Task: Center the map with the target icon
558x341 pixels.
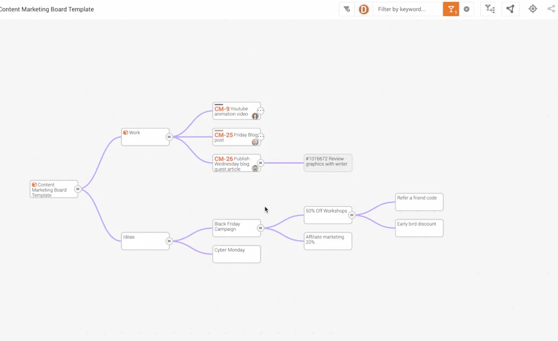Action: [533, 9]
